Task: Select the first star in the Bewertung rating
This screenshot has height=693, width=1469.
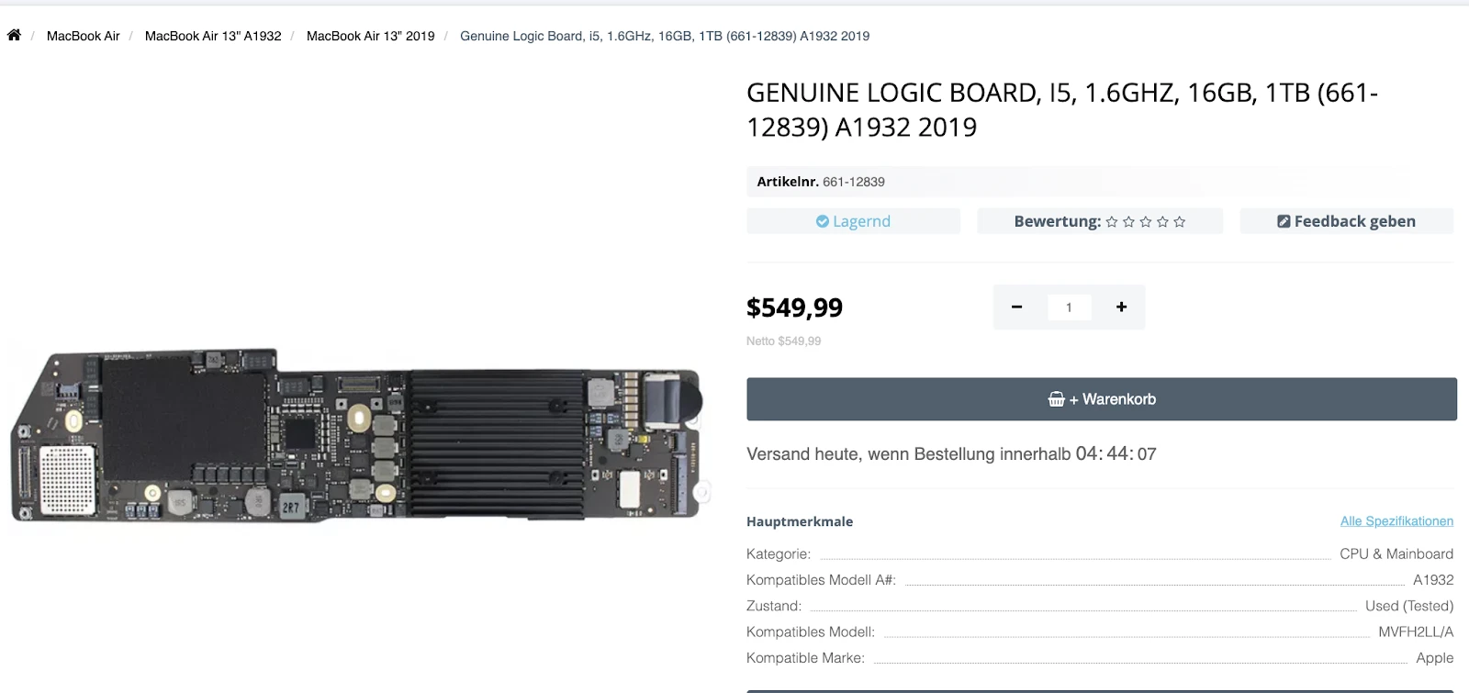Action: pyautogui.click(x=1112, y=220)
